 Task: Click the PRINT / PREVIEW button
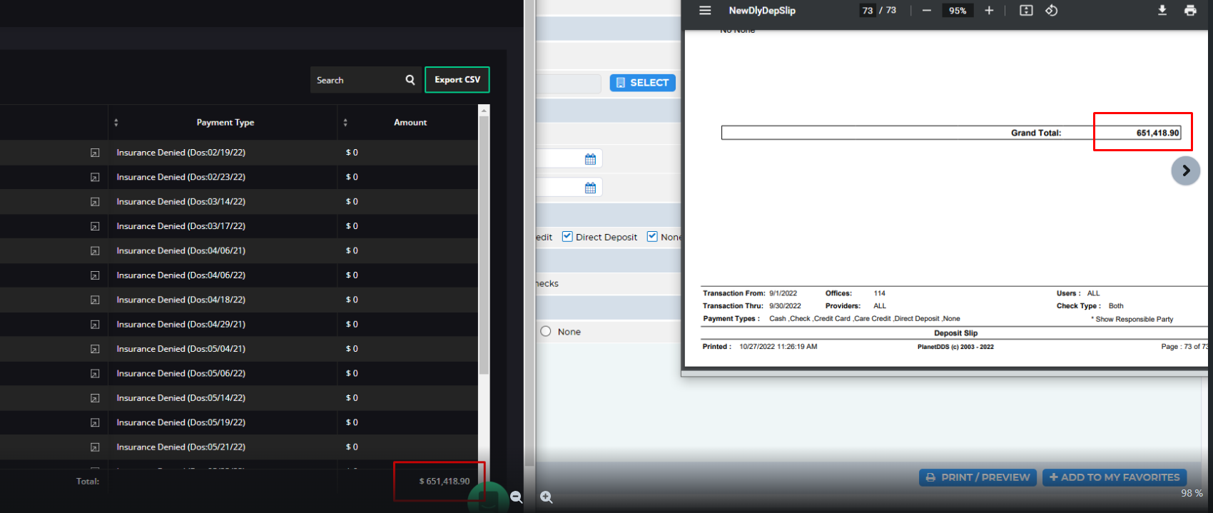pyautogui.click(x=978, y=477)
